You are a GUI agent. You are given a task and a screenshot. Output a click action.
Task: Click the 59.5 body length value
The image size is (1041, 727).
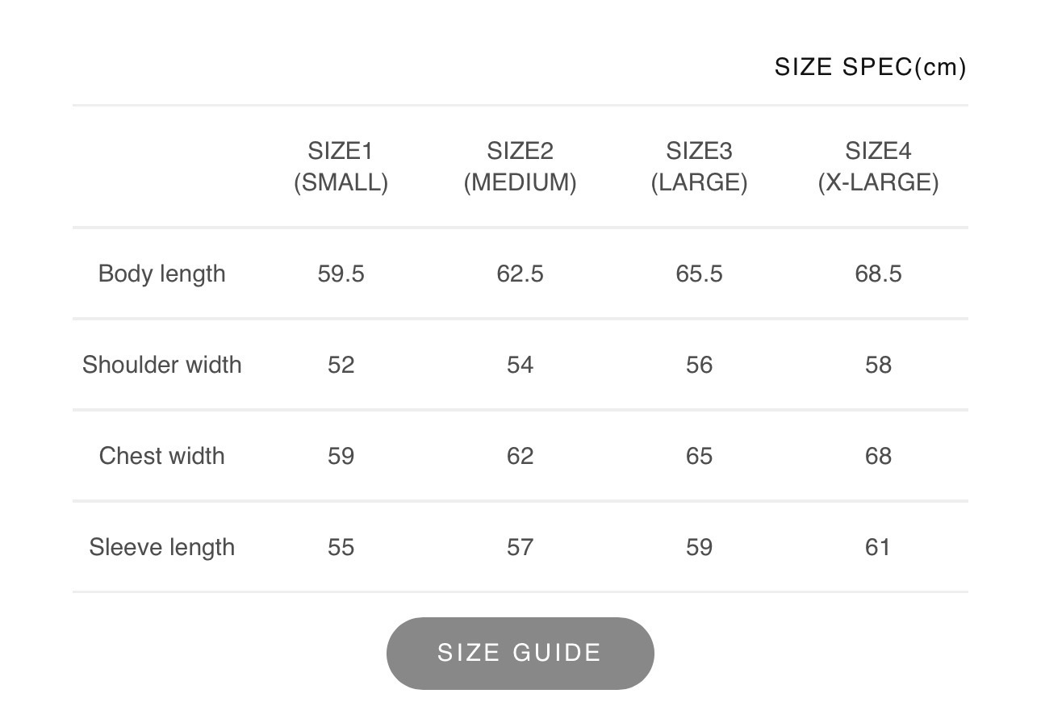click(x=341, y=274)
